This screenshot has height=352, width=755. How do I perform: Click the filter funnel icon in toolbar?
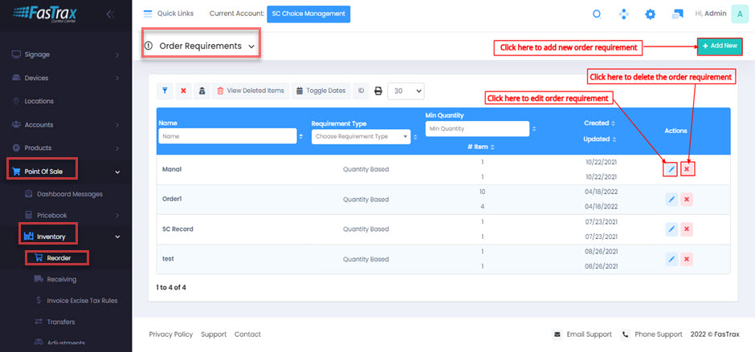point(164,91)
